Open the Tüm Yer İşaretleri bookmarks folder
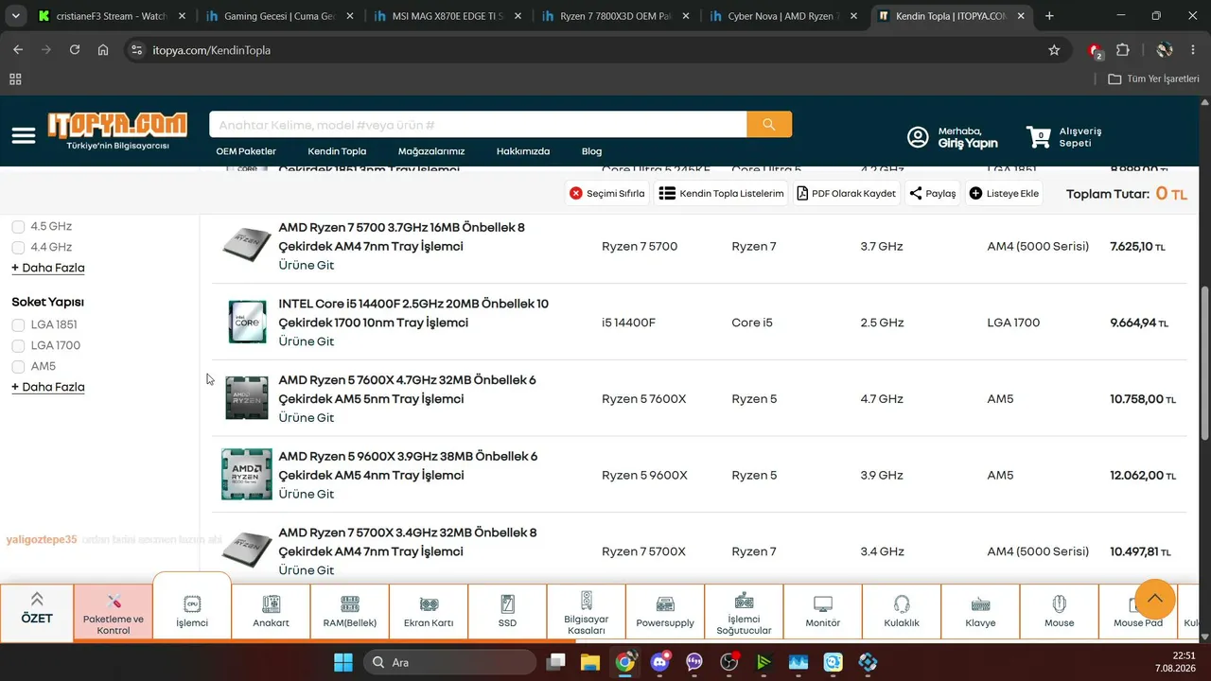Image resolution: width=1211 pixels, height=681 pixels. [x=1153, y=79]
